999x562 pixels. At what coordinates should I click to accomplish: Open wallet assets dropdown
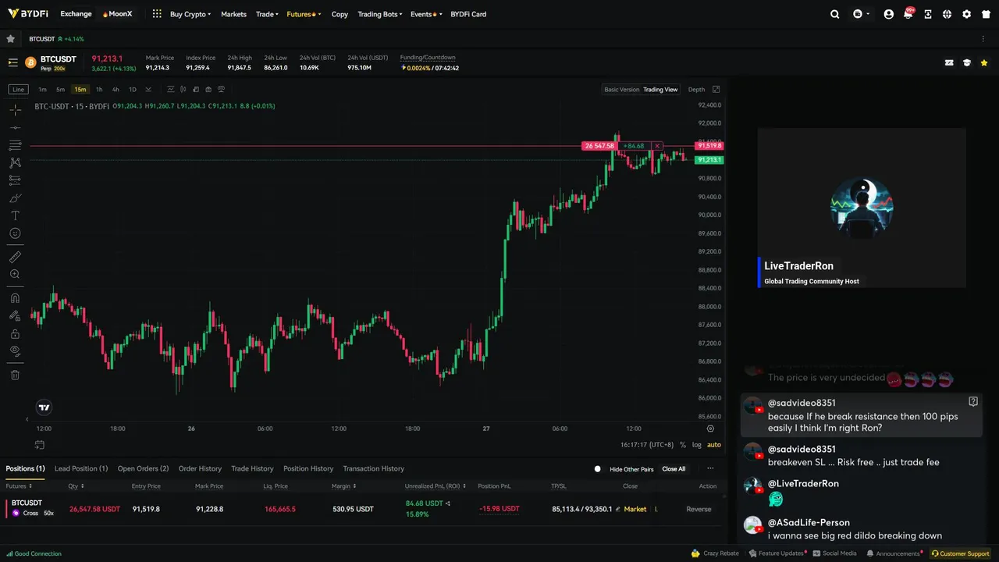coord(861,14)
